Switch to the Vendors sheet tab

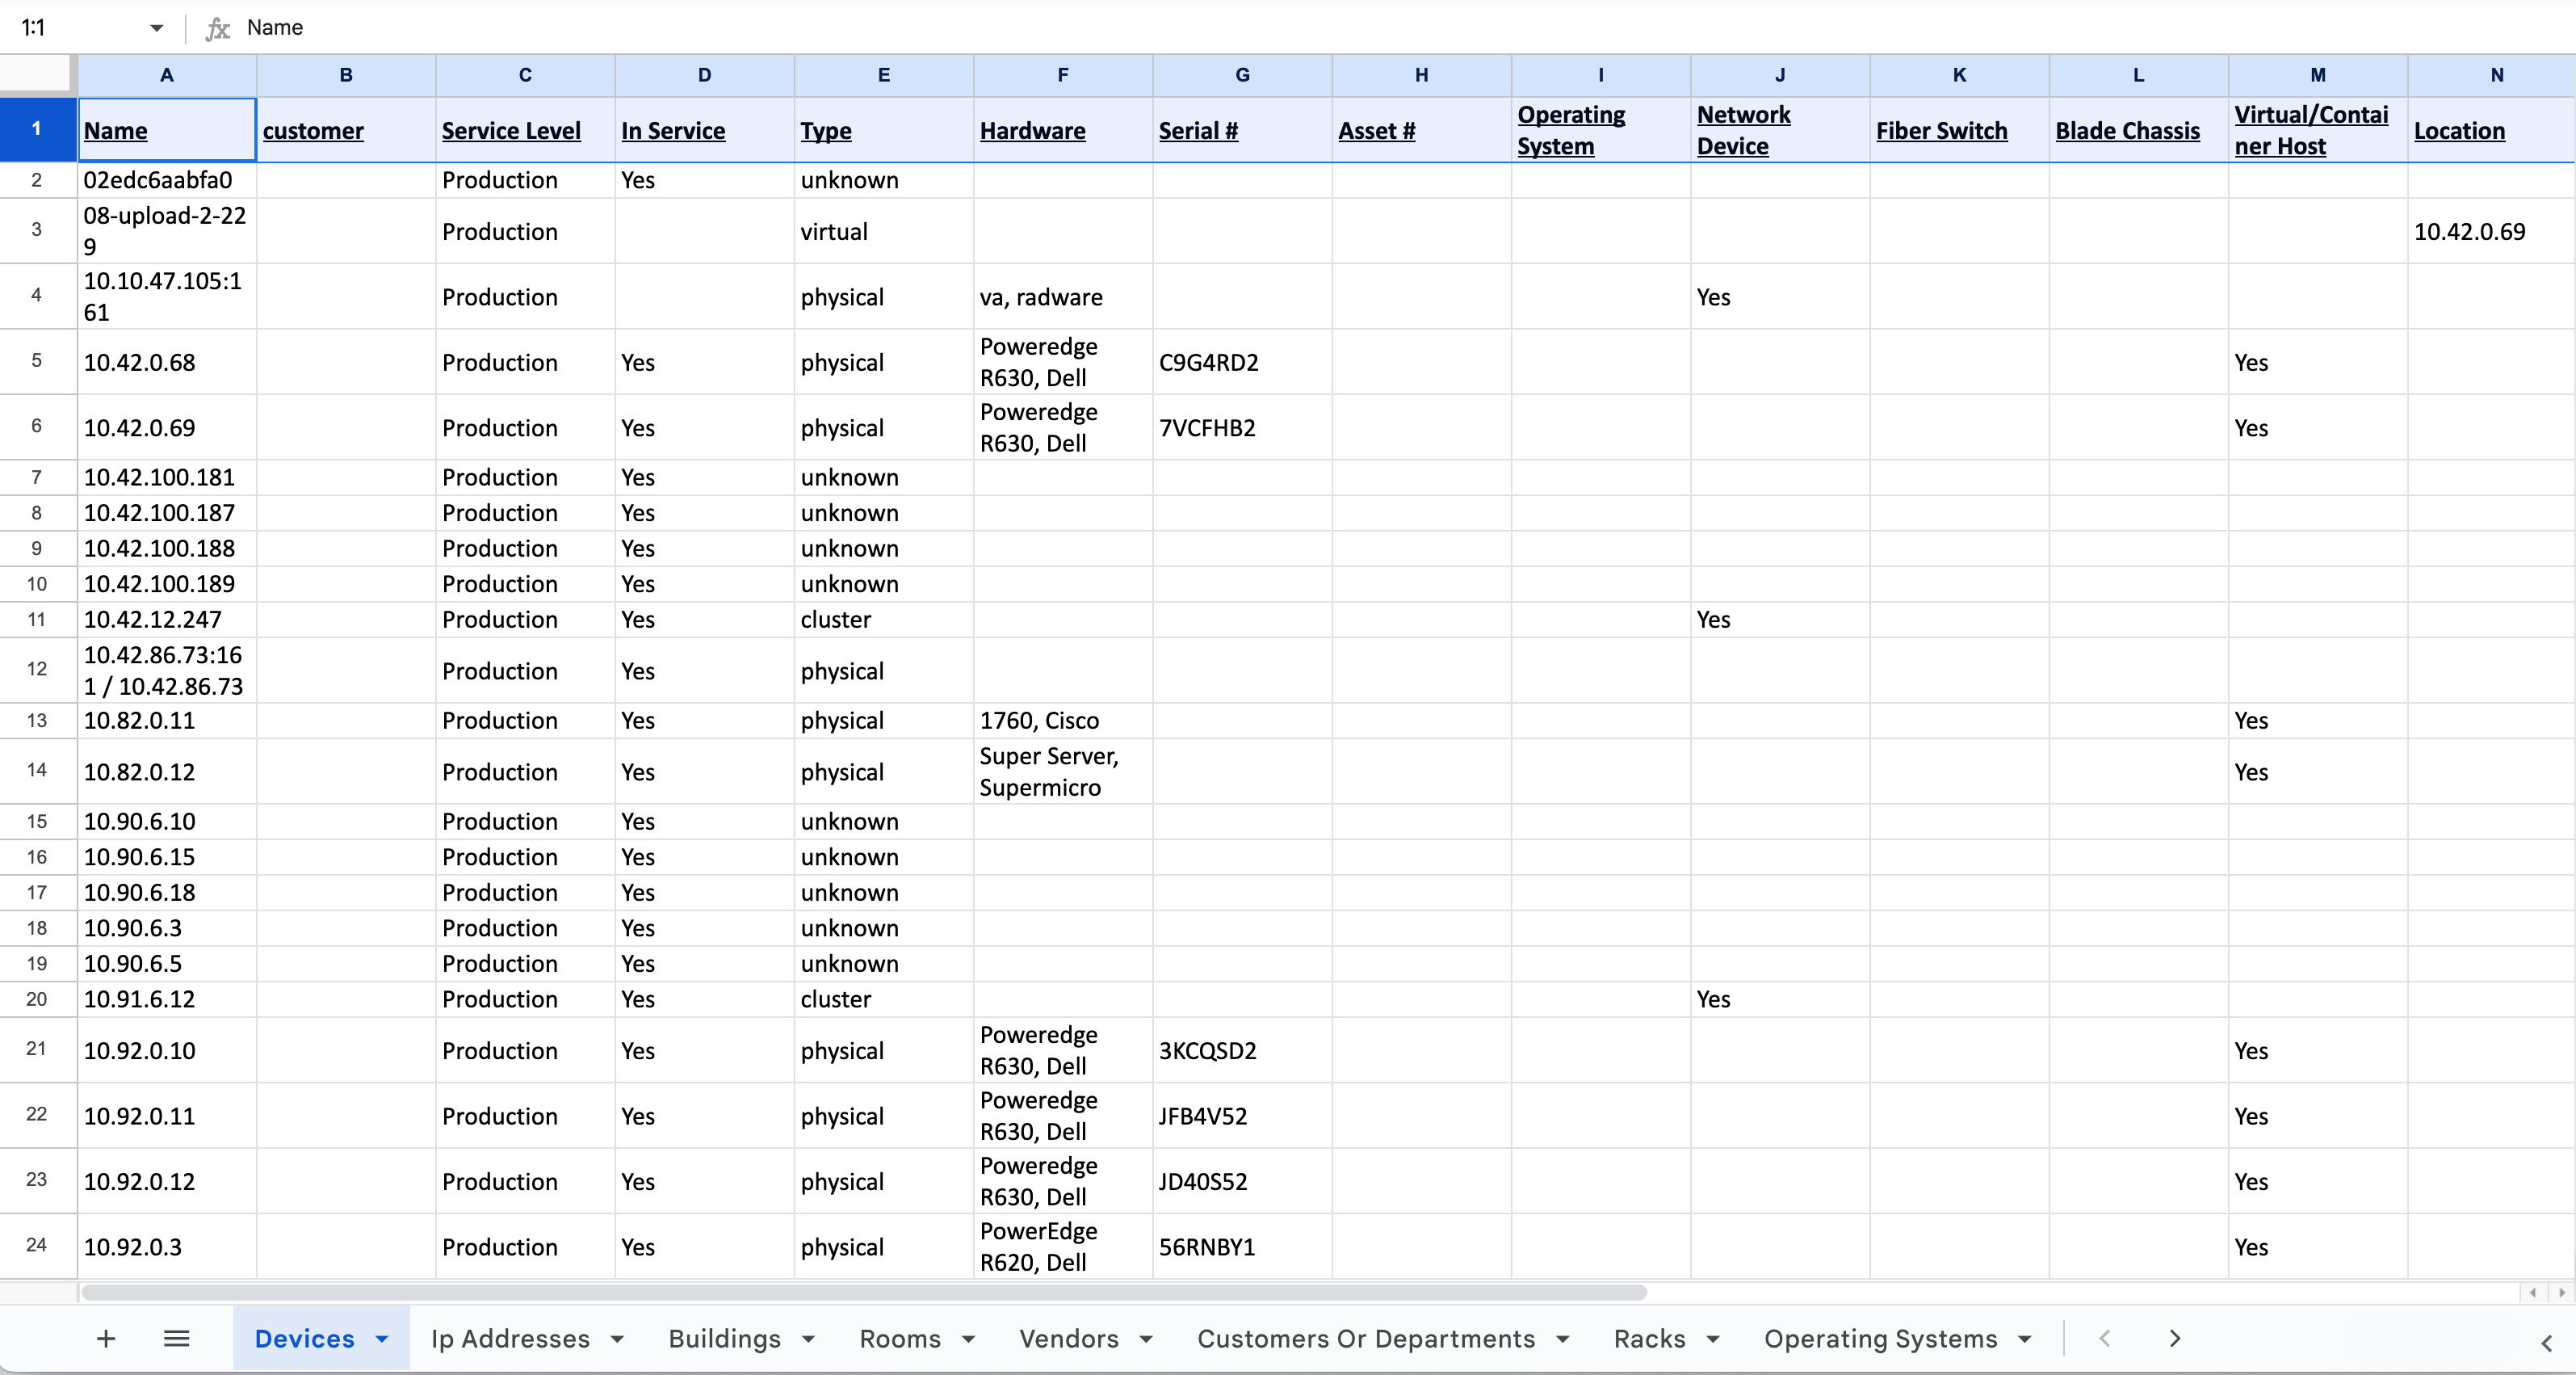[1068, 1339]
